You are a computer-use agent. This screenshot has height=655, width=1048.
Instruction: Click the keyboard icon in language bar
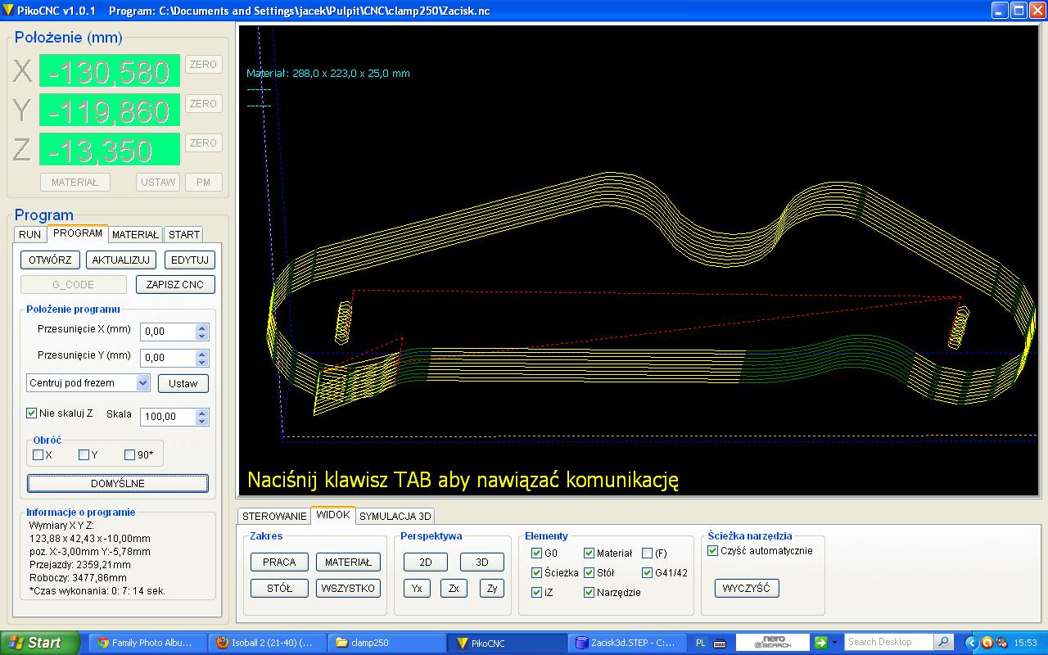(x=720, y=643)
